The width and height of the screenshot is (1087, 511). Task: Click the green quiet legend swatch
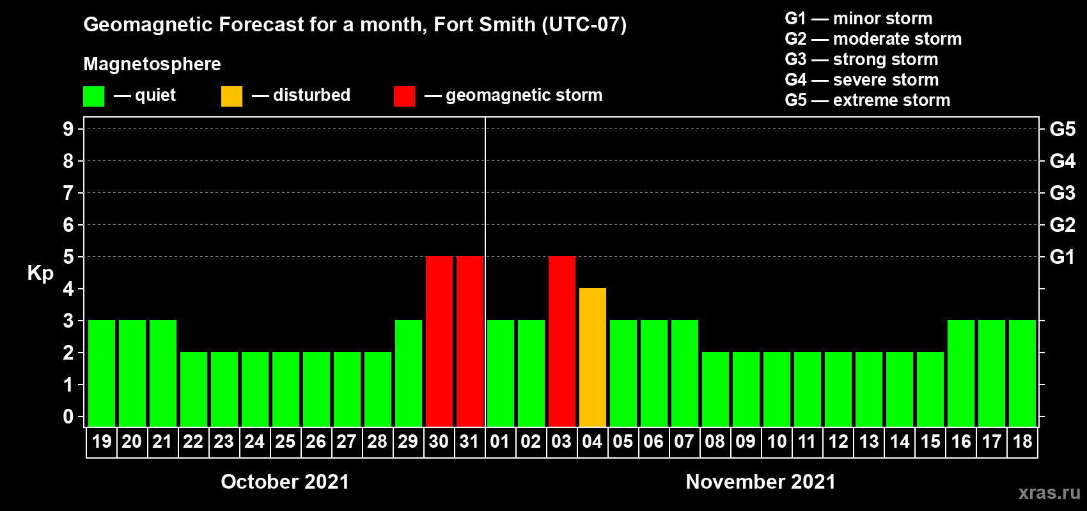(x=93, y=96)
